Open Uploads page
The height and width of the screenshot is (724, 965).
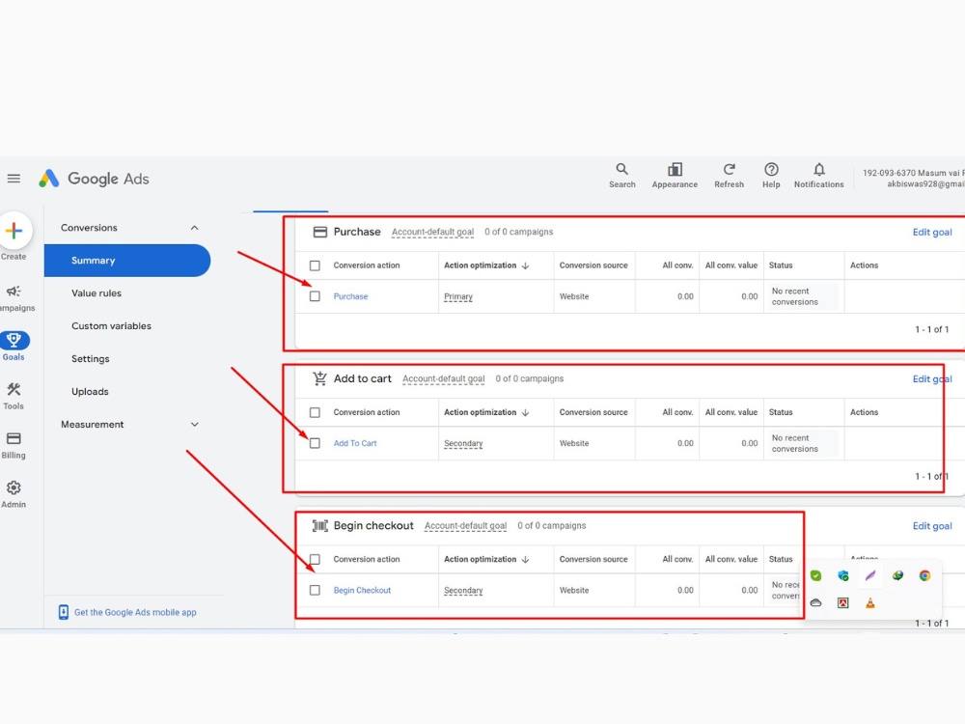tap(90, 392)
